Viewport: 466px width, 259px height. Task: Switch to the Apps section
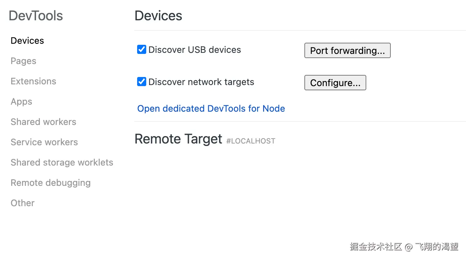coord(21,101)
